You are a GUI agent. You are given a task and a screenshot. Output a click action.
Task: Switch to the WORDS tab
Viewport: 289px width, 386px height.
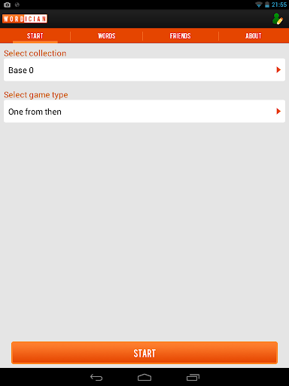(x=107, y=36)
